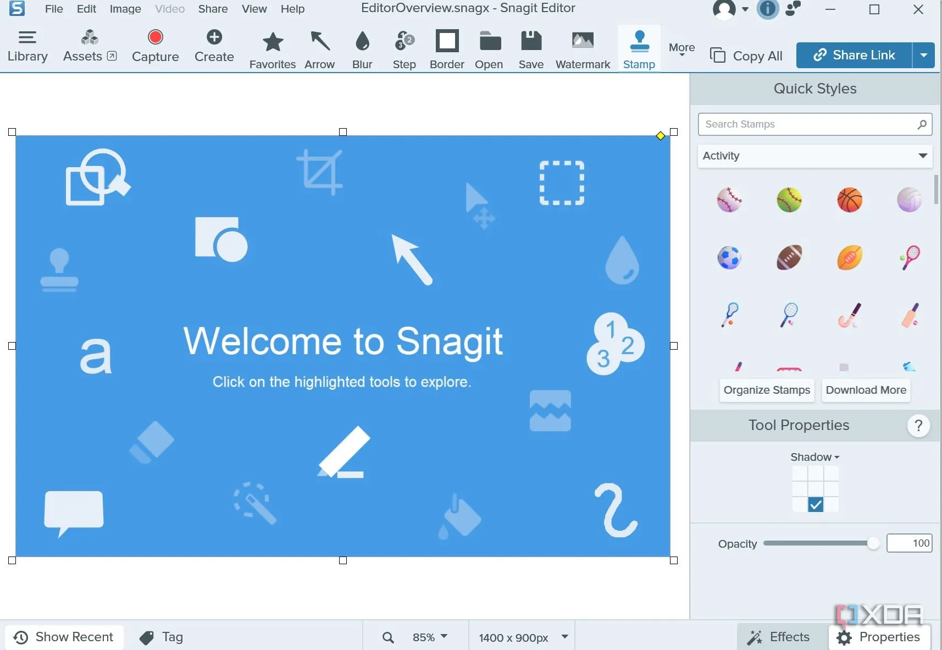Image resolution: width=942 pixels, height=650 pixels.
Task: Pick the brown football stamp
Action: pos(789,257)
